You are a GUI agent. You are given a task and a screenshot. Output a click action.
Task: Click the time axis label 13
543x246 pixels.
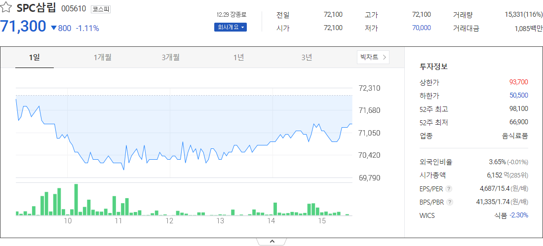point(220,221)
